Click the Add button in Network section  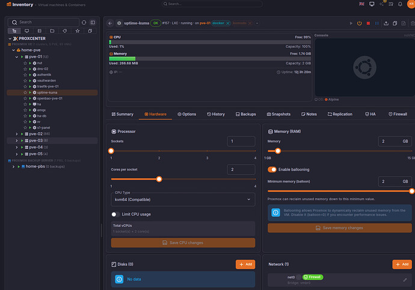tap(402, 264)
